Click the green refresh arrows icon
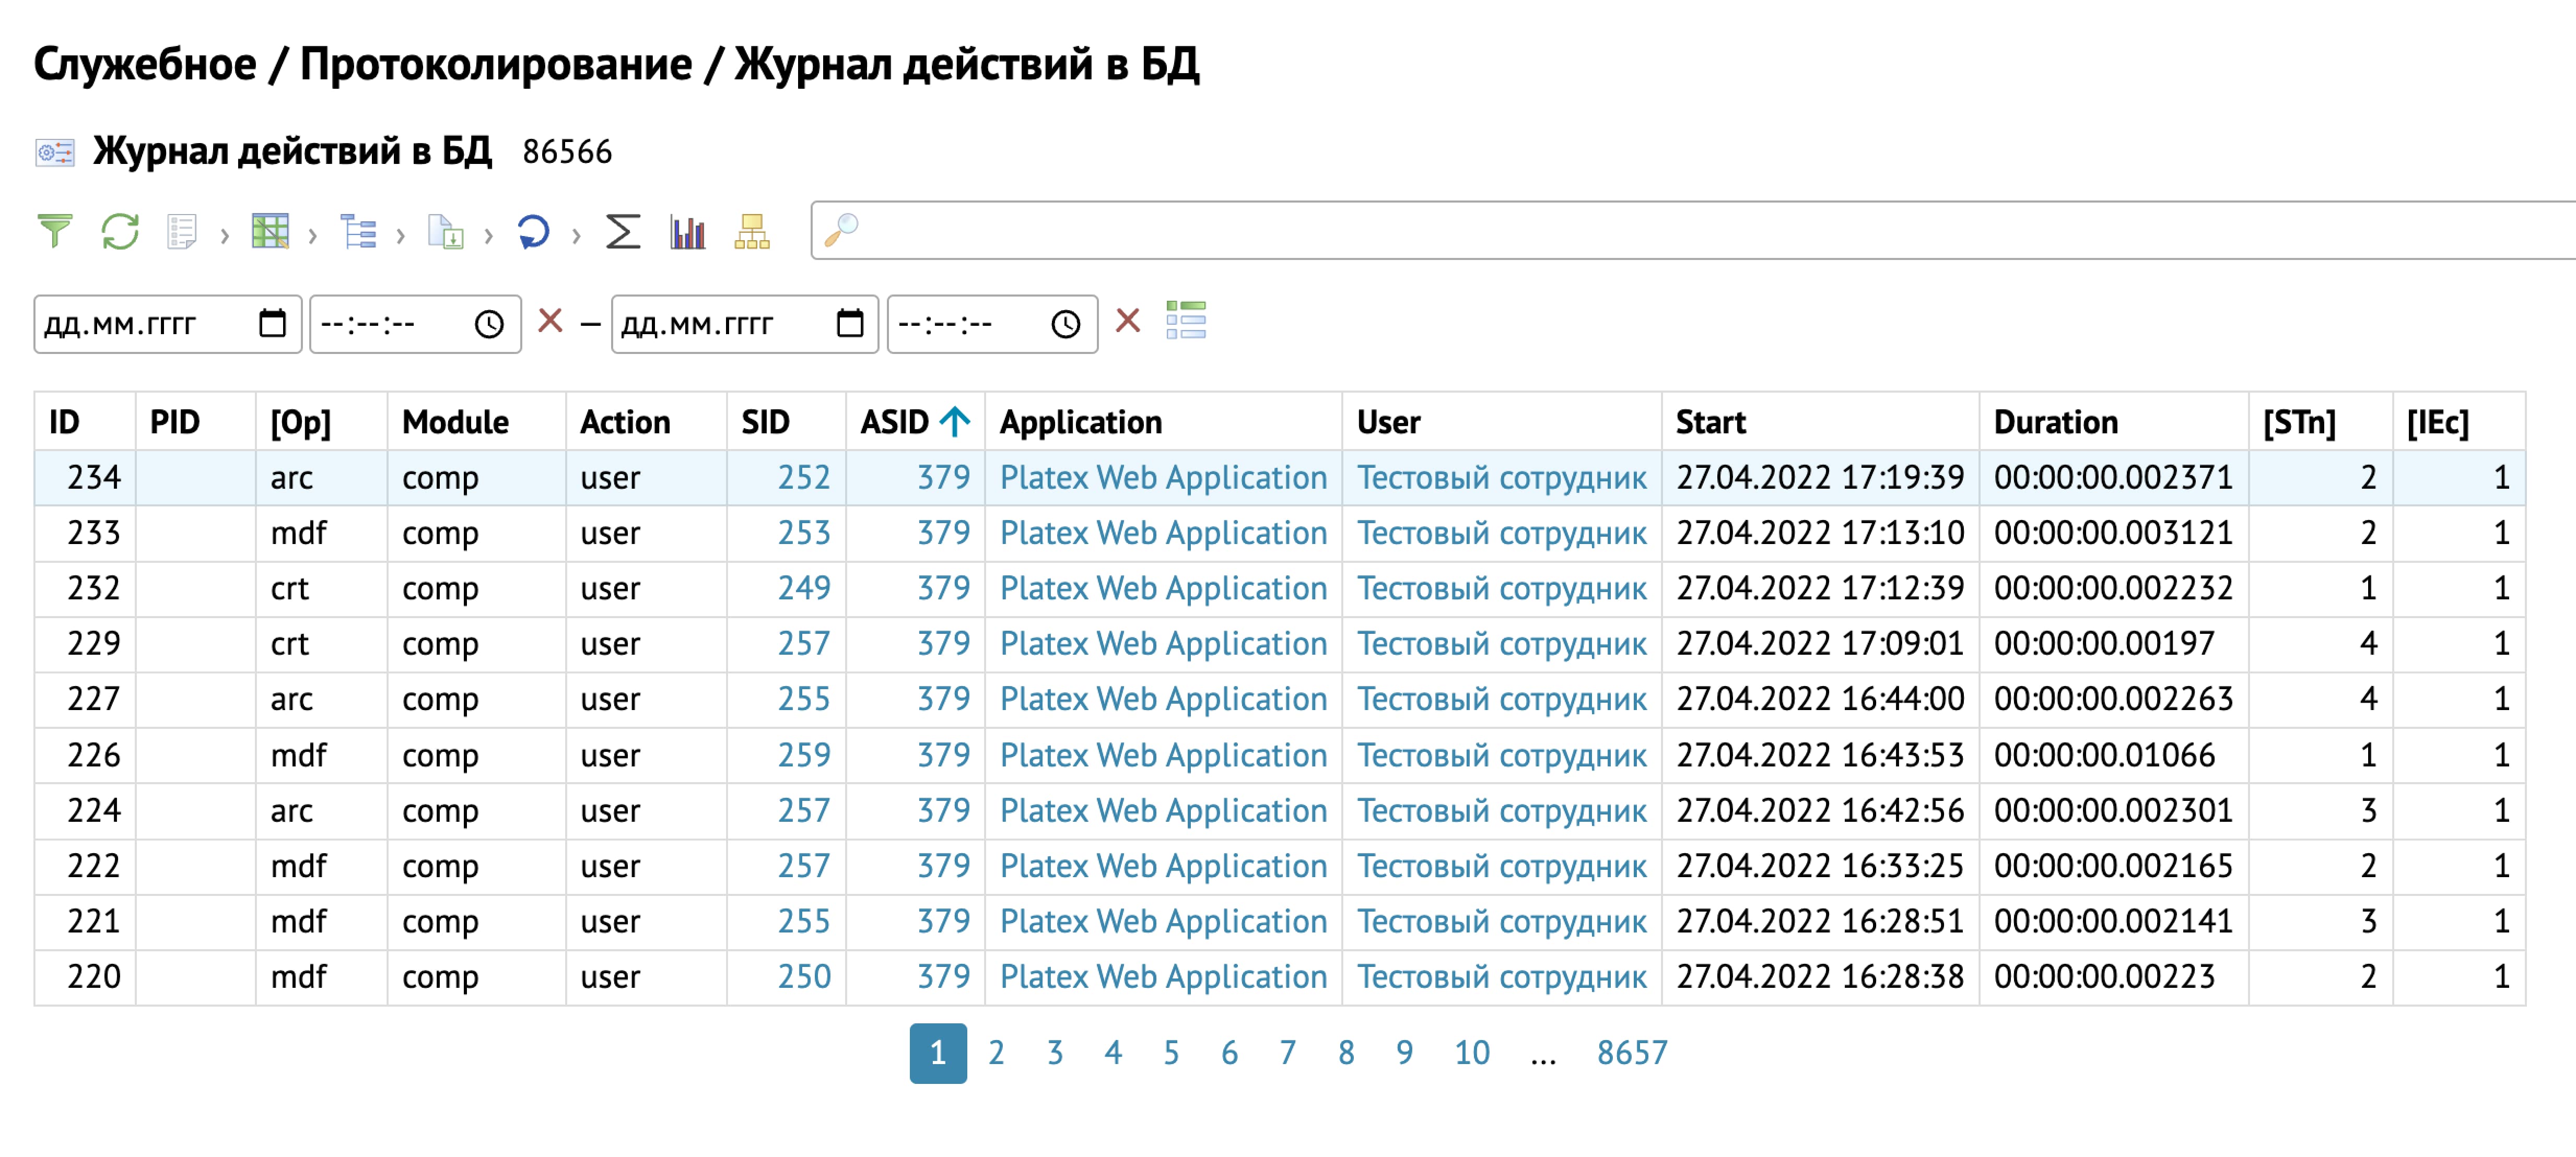Viewport: 2576px width, 1157px height. click(x=120, y=232)
